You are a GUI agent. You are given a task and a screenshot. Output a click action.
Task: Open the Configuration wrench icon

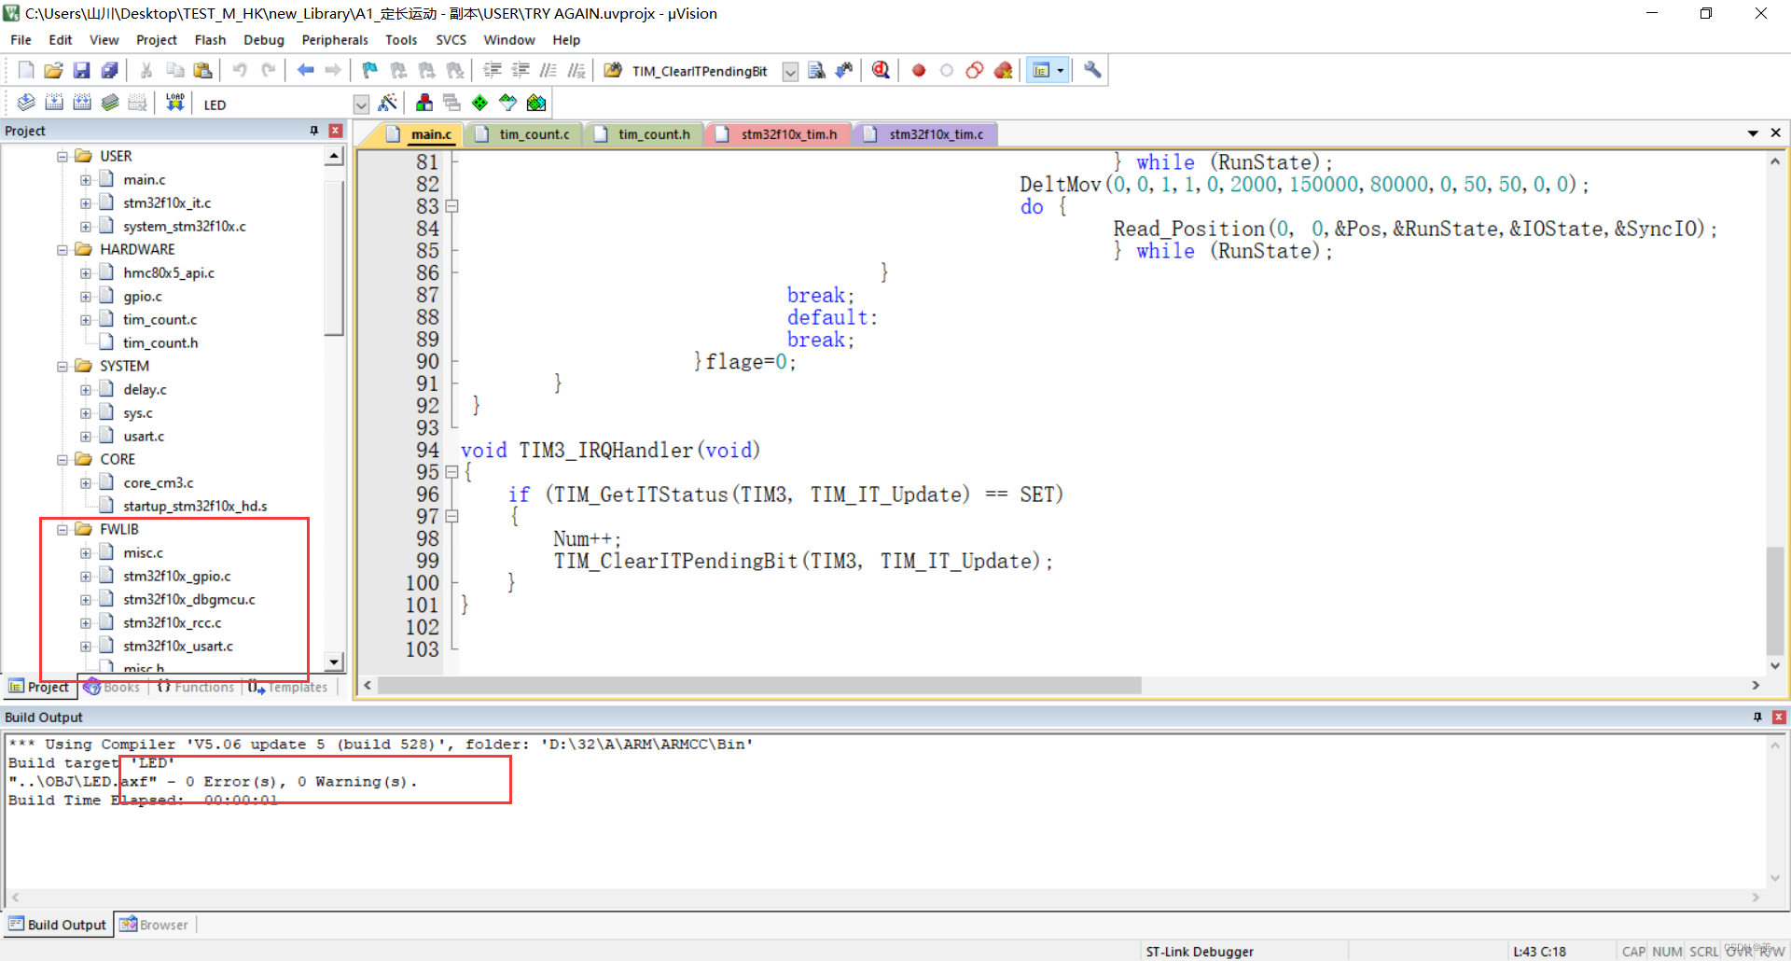pyautogui.click(x=1091, y=70)
